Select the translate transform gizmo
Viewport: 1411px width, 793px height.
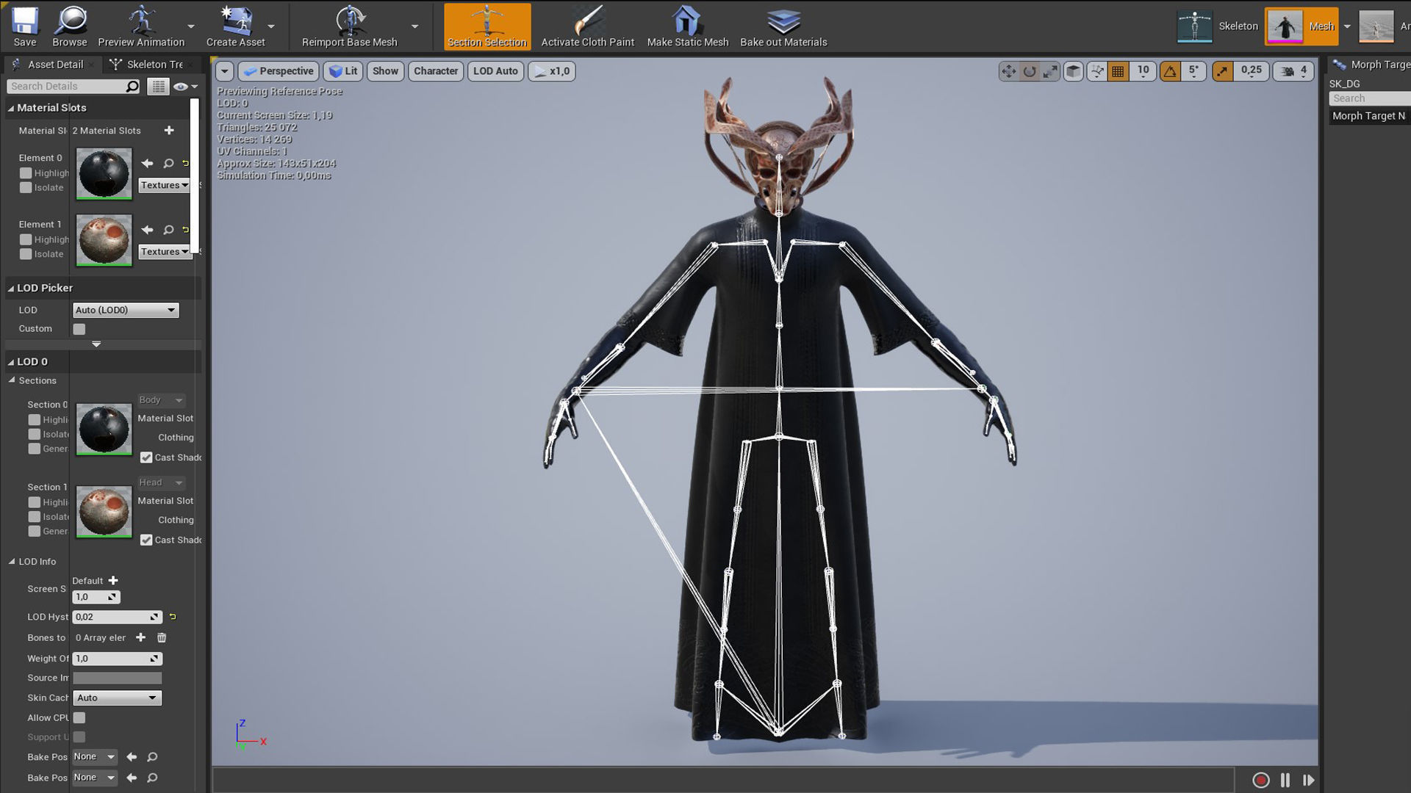[x=1008, y=71]
